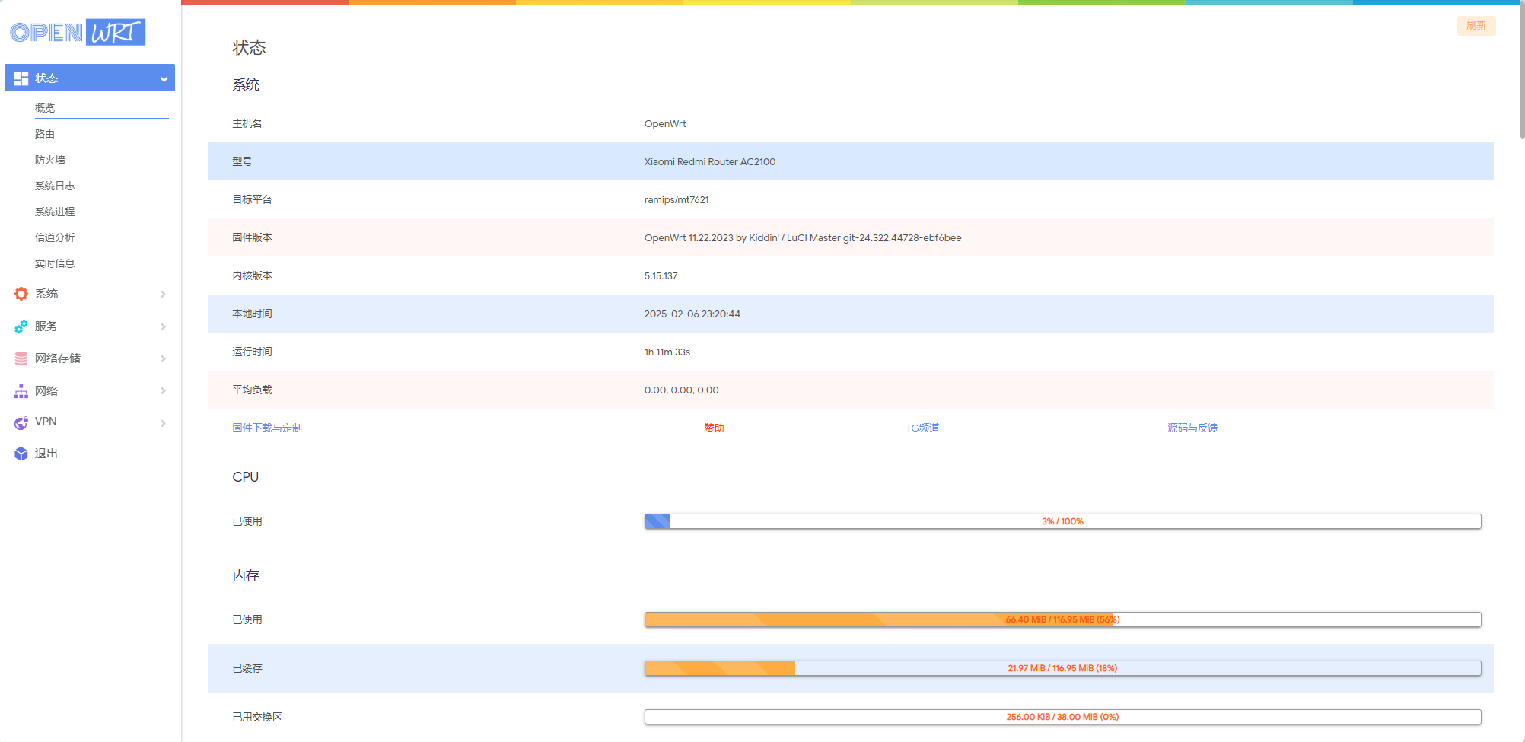
Task: Open the 实时信息 submenu item
Action: [55, 263]
